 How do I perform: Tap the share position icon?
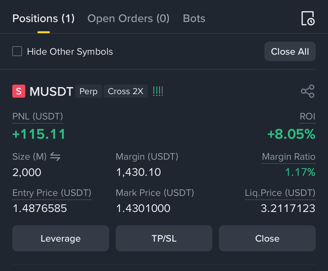point(308,91)
